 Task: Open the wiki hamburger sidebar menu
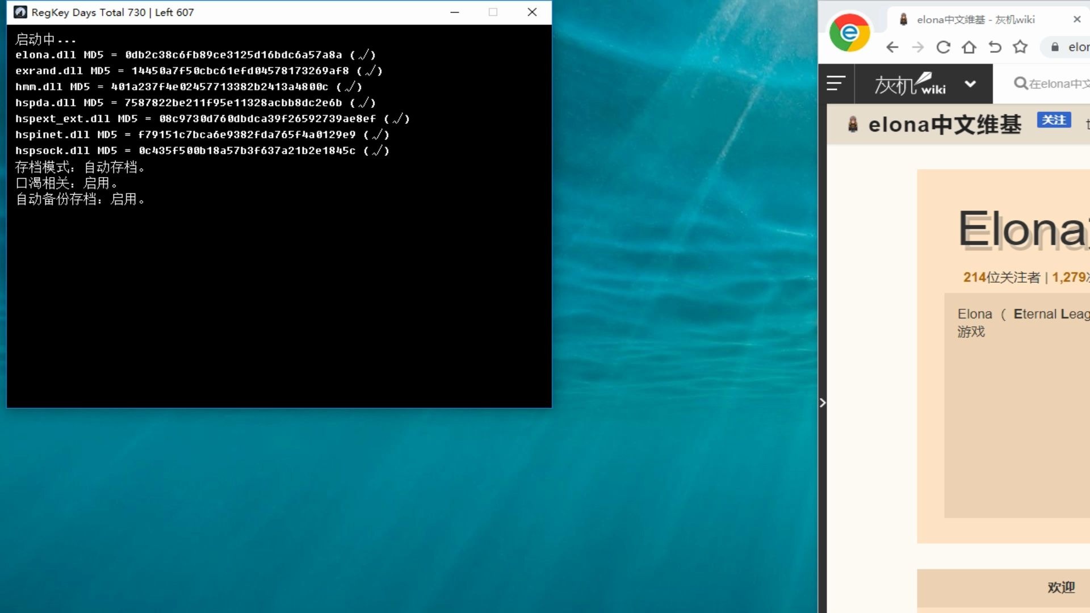click(x=836, y=83)
